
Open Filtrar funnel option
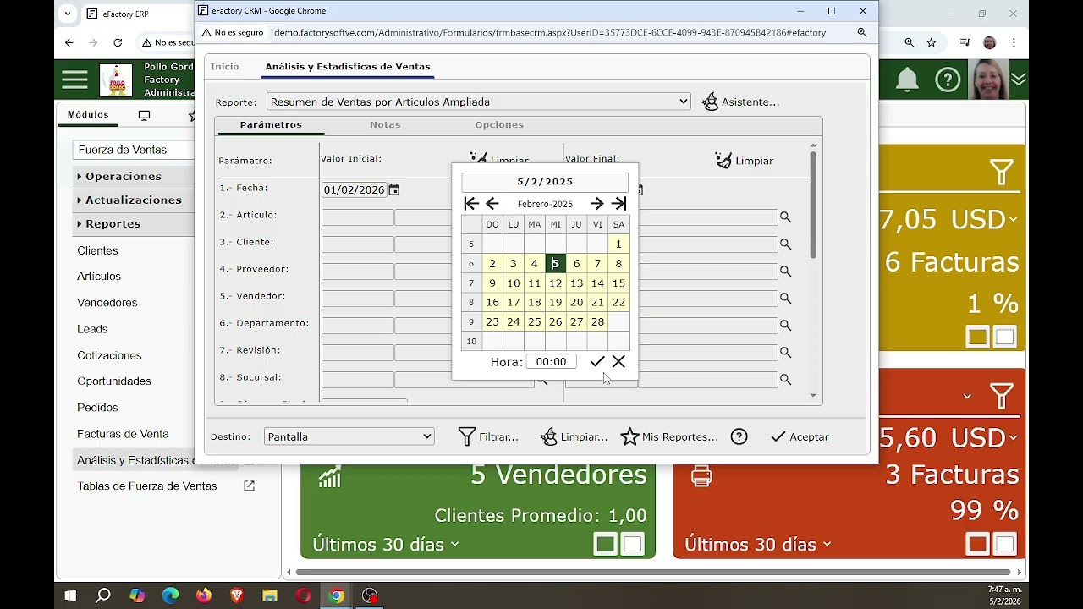[488, 436]
